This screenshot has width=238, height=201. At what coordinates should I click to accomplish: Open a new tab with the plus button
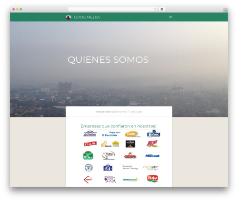(x=226, y=10)
